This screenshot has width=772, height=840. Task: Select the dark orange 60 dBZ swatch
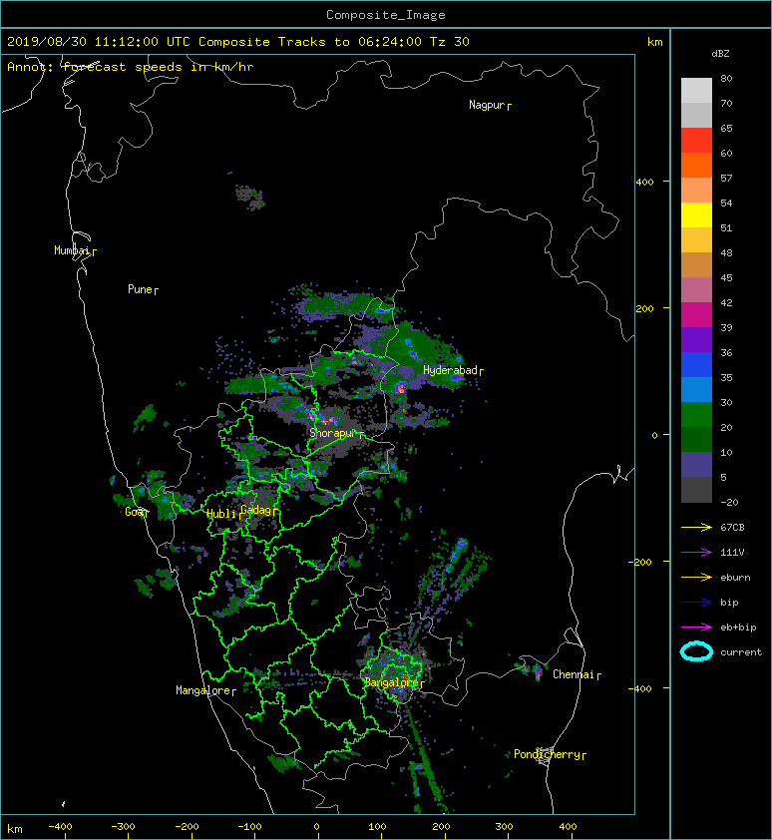tap(696, 165)
